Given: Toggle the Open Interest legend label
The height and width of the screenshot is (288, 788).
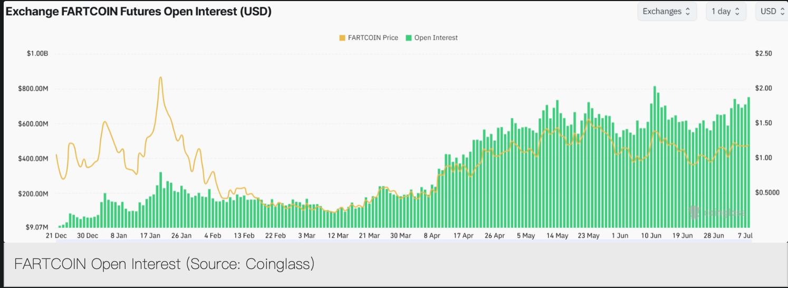Looking at the screenshot, I should (x=436, y=38).
